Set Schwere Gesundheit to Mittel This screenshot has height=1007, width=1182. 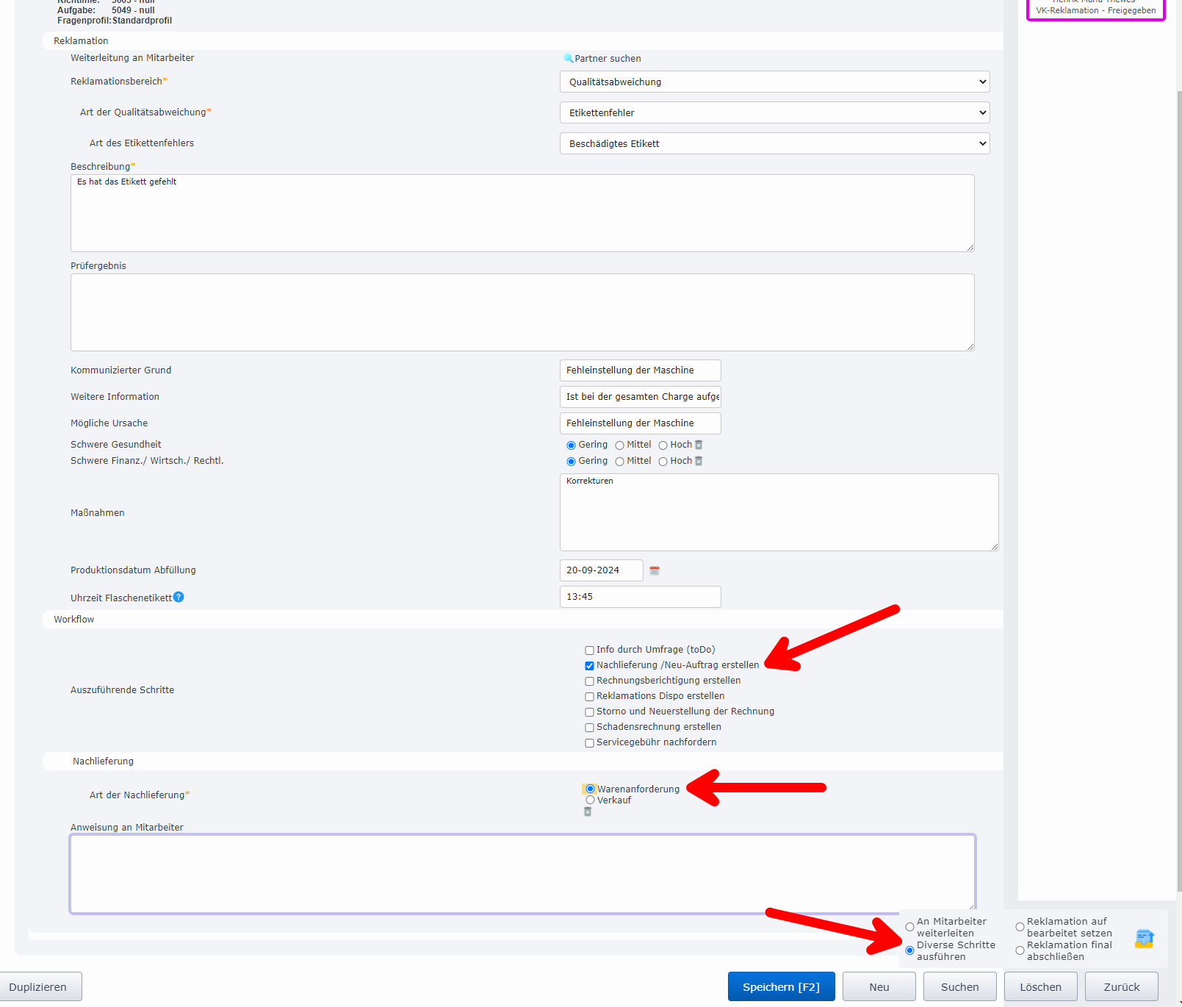click(x=619, y=445)
